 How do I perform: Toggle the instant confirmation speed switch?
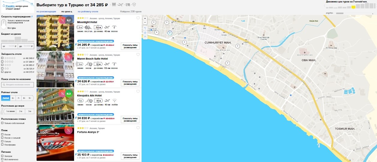click(3, 24)
